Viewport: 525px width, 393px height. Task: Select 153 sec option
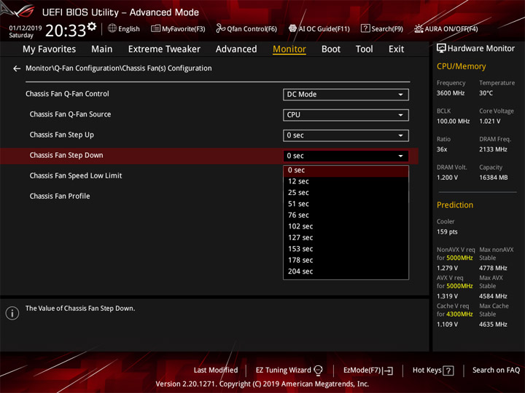click(x=346, y=249)
